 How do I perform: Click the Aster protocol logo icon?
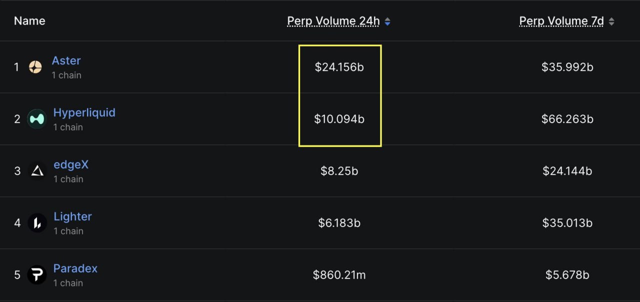pyautogui.click(x=35, y=67)
